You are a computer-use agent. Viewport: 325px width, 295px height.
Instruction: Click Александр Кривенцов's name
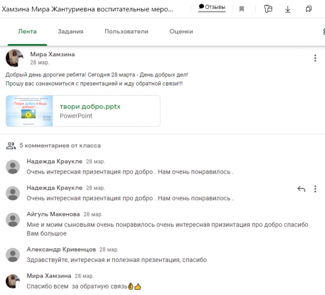point(61,250)
